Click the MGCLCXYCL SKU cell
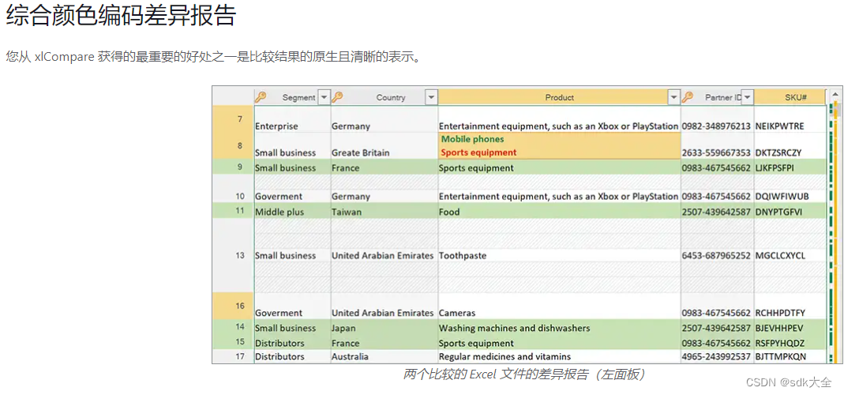This screenshot has width=844, height=395. [x=790, y=255]
